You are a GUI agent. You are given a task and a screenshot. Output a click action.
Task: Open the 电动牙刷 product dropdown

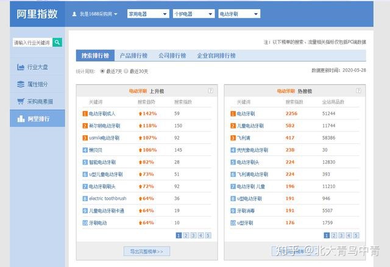pos(239,14)
